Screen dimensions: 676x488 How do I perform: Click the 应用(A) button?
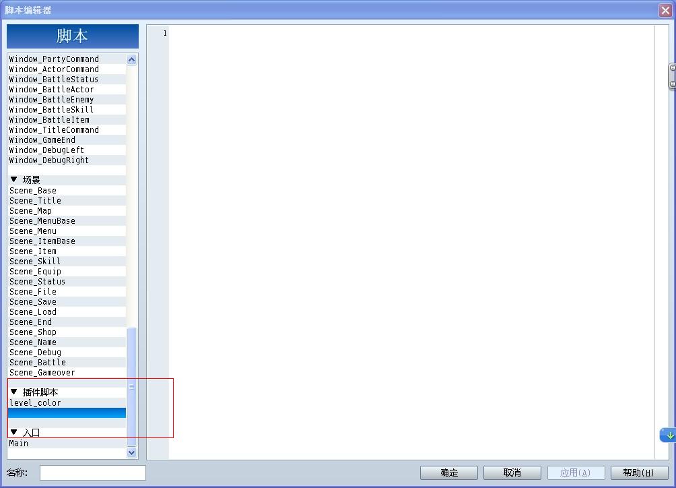point(576,472)
